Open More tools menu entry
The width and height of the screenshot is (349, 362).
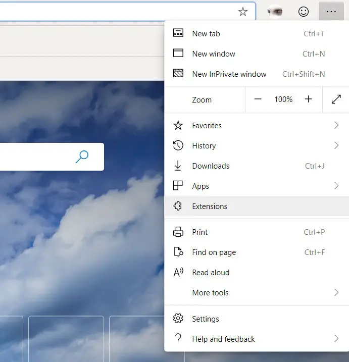point(257,293)
